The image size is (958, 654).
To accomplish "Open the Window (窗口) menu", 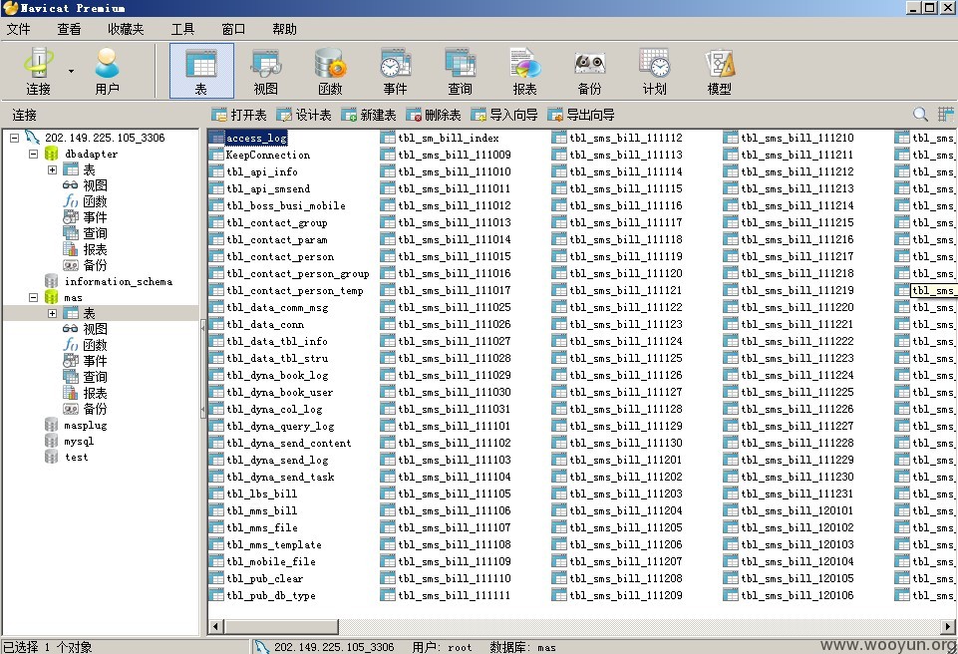I will pos(233,29).
